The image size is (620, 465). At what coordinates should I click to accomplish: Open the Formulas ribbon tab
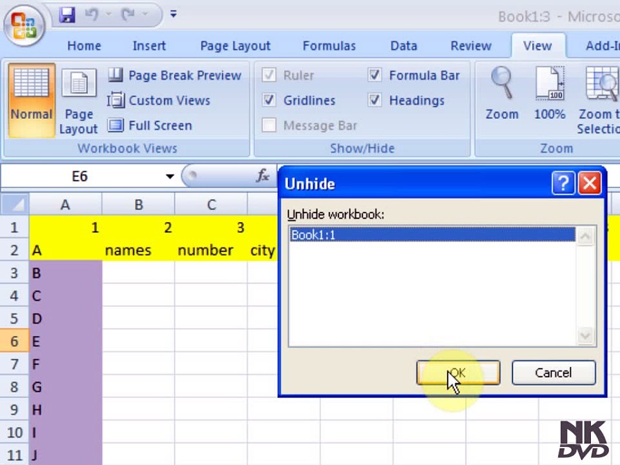329,46
